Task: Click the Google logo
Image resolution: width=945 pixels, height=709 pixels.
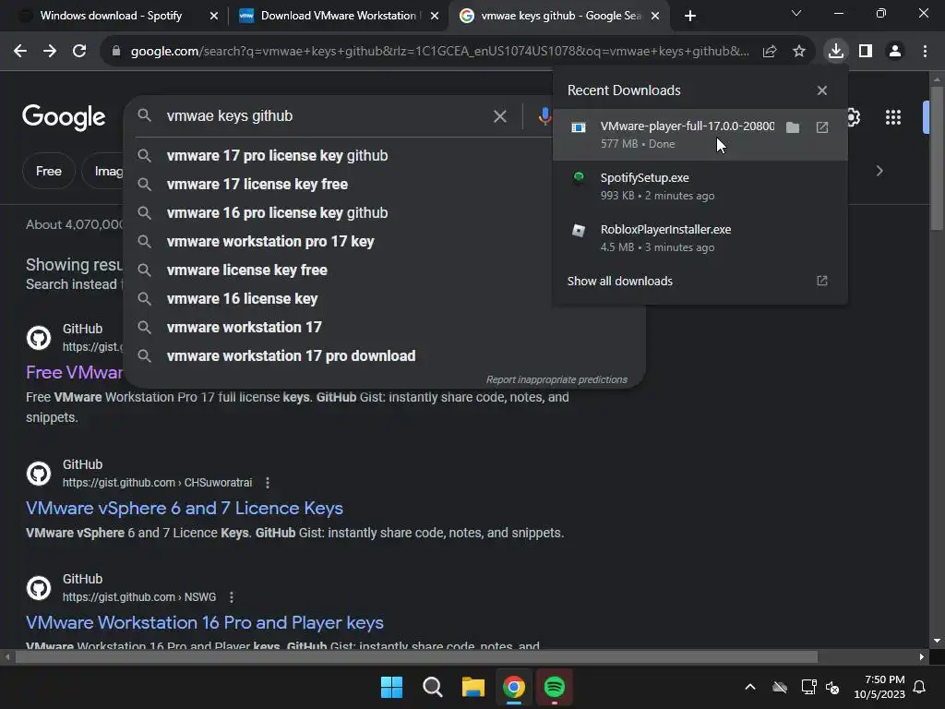Action: [64, 117]
